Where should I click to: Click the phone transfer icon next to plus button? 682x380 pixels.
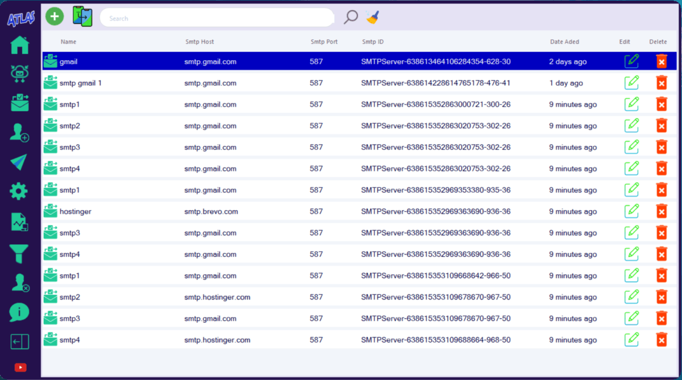pos(81,16)
